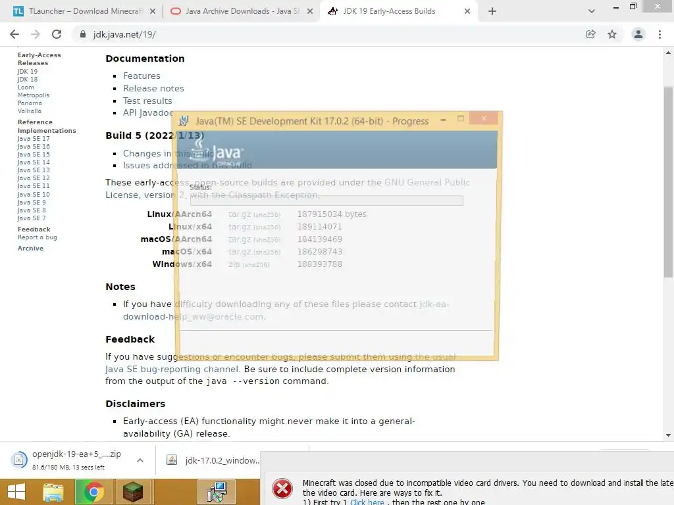
Task: Minimize the Java installer Progress window
Action: pos(443,120)
